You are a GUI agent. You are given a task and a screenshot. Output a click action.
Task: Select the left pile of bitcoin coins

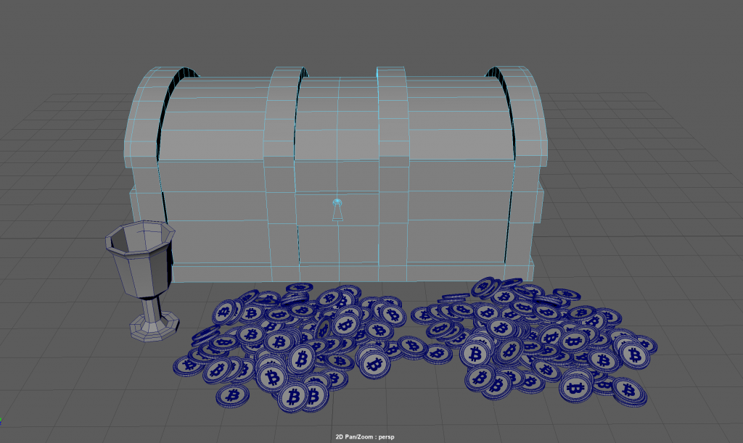pos(289,347)
